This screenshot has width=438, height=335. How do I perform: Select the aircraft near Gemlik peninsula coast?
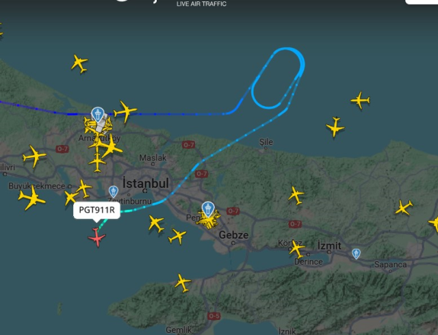click(x=183, y=283)
